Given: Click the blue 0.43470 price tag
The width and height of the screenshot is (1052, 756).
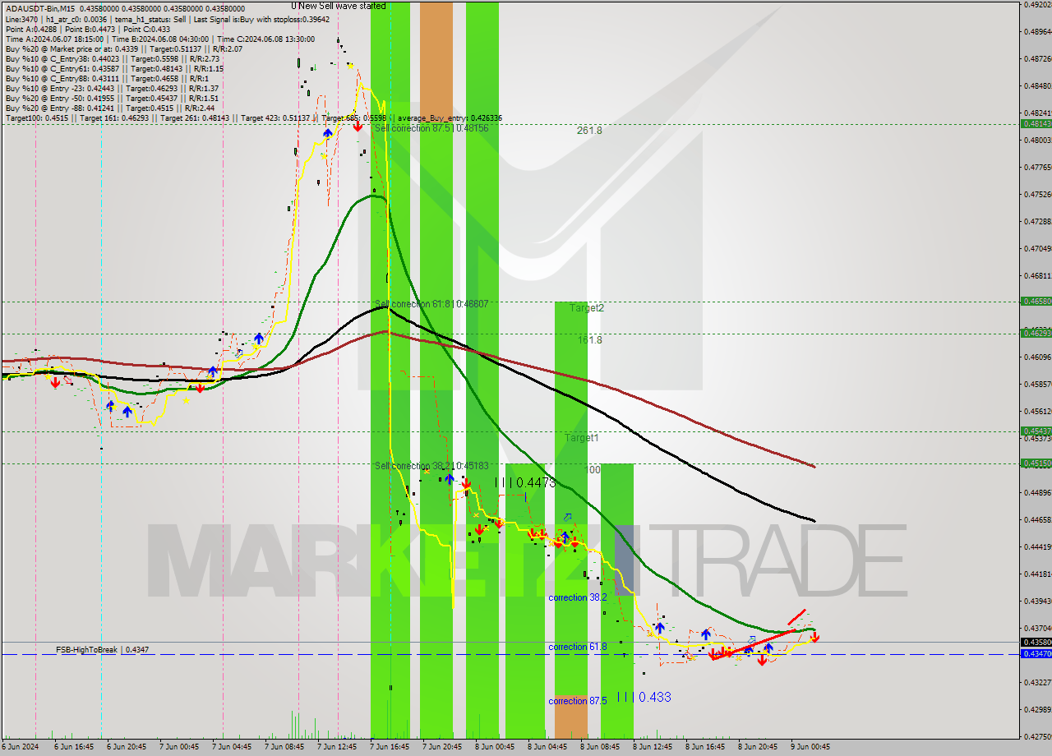Looking at the screenshot, I should 1036,653.
